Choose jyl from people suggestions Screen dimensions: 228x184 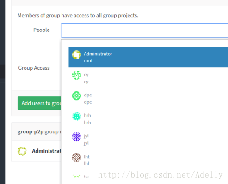148,139
